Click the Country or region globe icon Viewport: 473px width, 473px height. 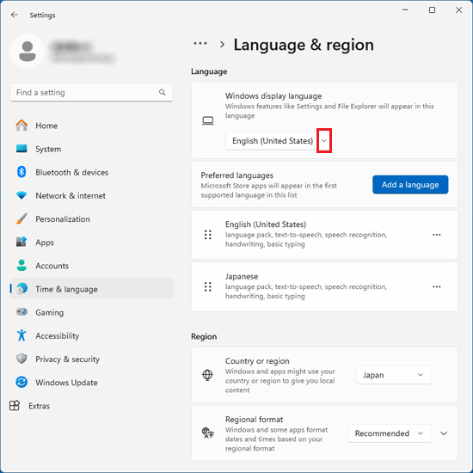pos(207,375)
